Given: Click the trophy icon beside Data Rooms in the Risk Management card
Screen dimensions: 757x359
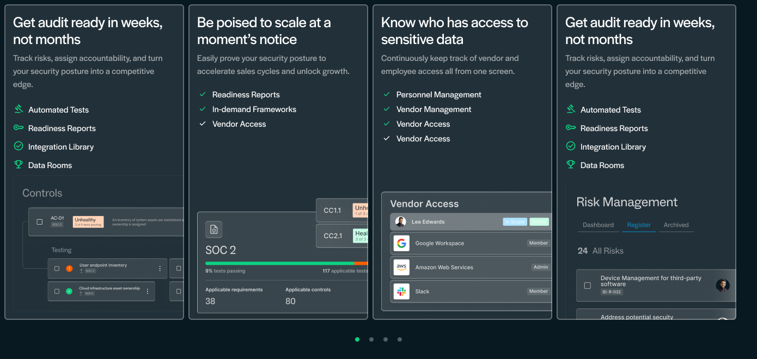Looking at the screenshot, I should [571, 164].
